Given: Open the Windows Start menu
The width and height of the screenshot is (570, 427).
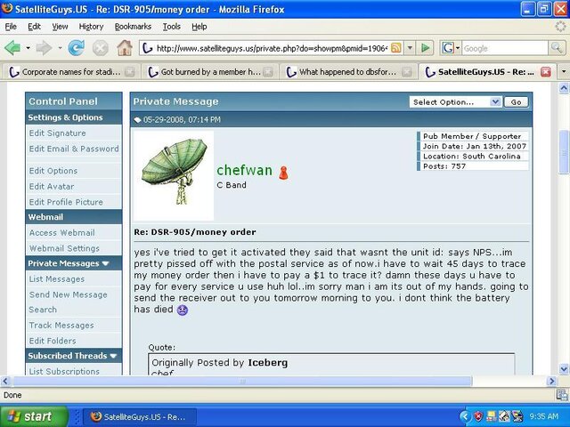Looking at the screenshot, I should (34, 416).
